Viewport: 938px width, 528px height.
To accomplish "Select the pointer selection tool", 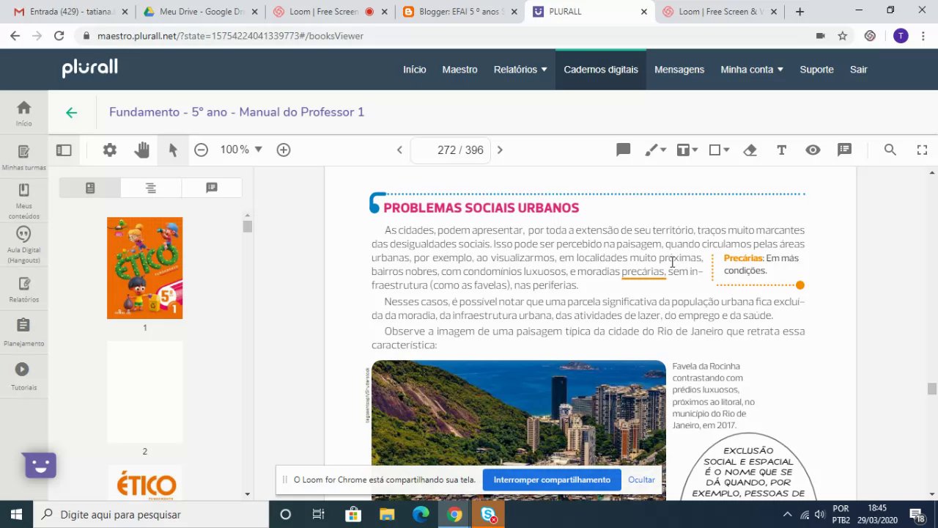I will (173, 150).
